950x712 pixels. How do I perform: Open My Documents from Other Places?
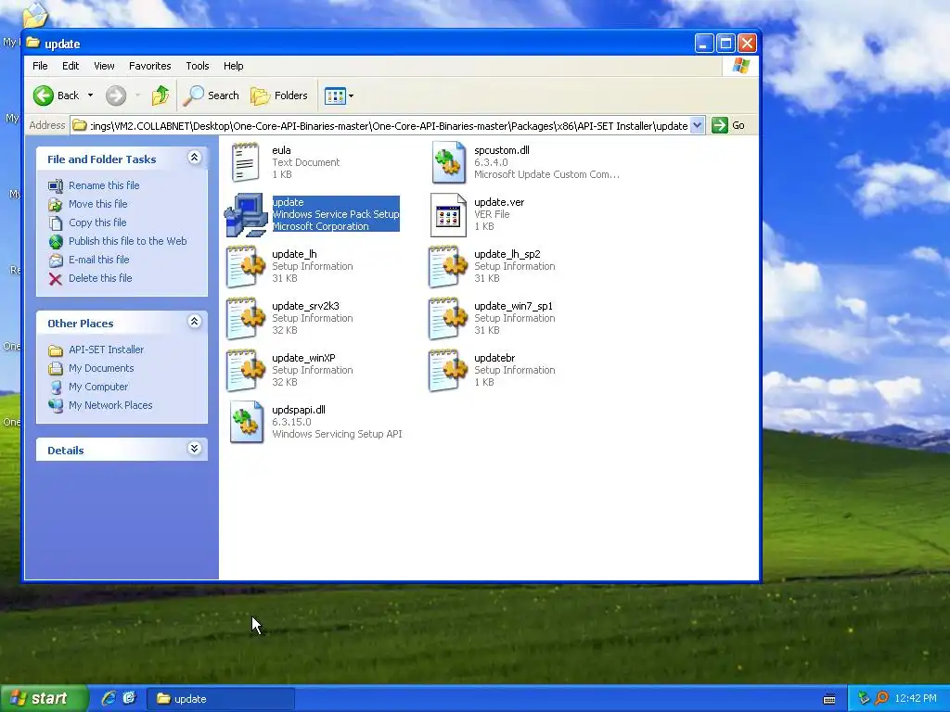pyautogui.click(x=100, y=368)
